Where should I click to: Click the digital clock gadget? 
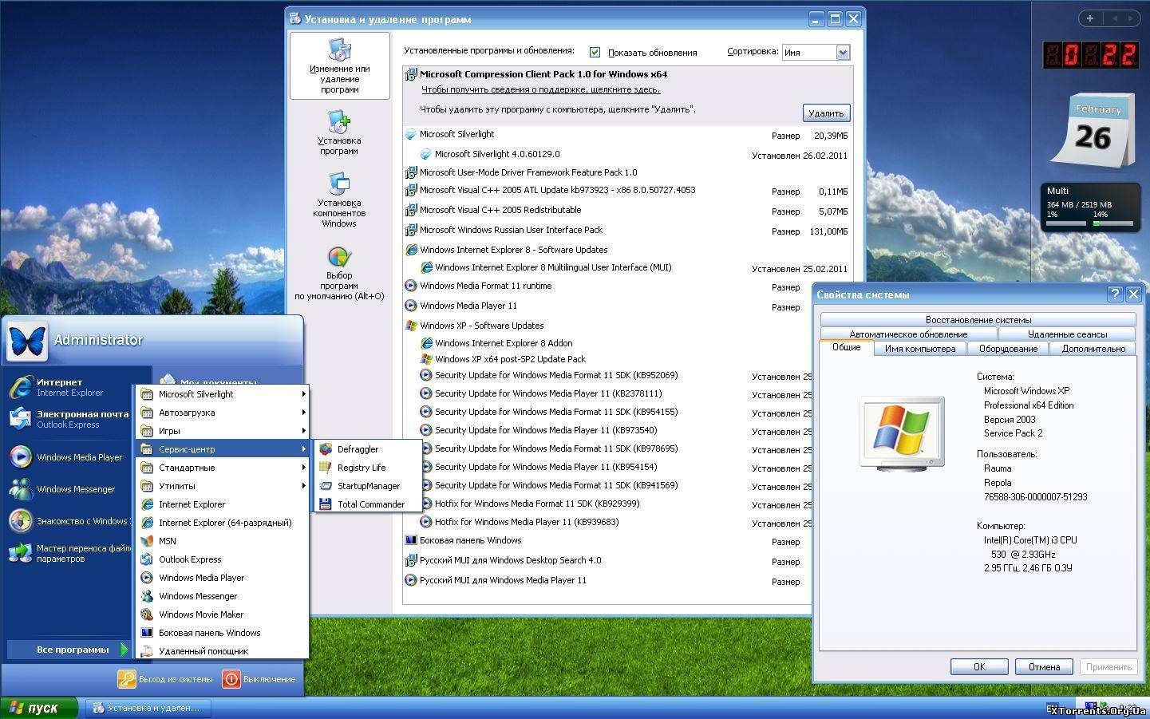[1090, 54]
